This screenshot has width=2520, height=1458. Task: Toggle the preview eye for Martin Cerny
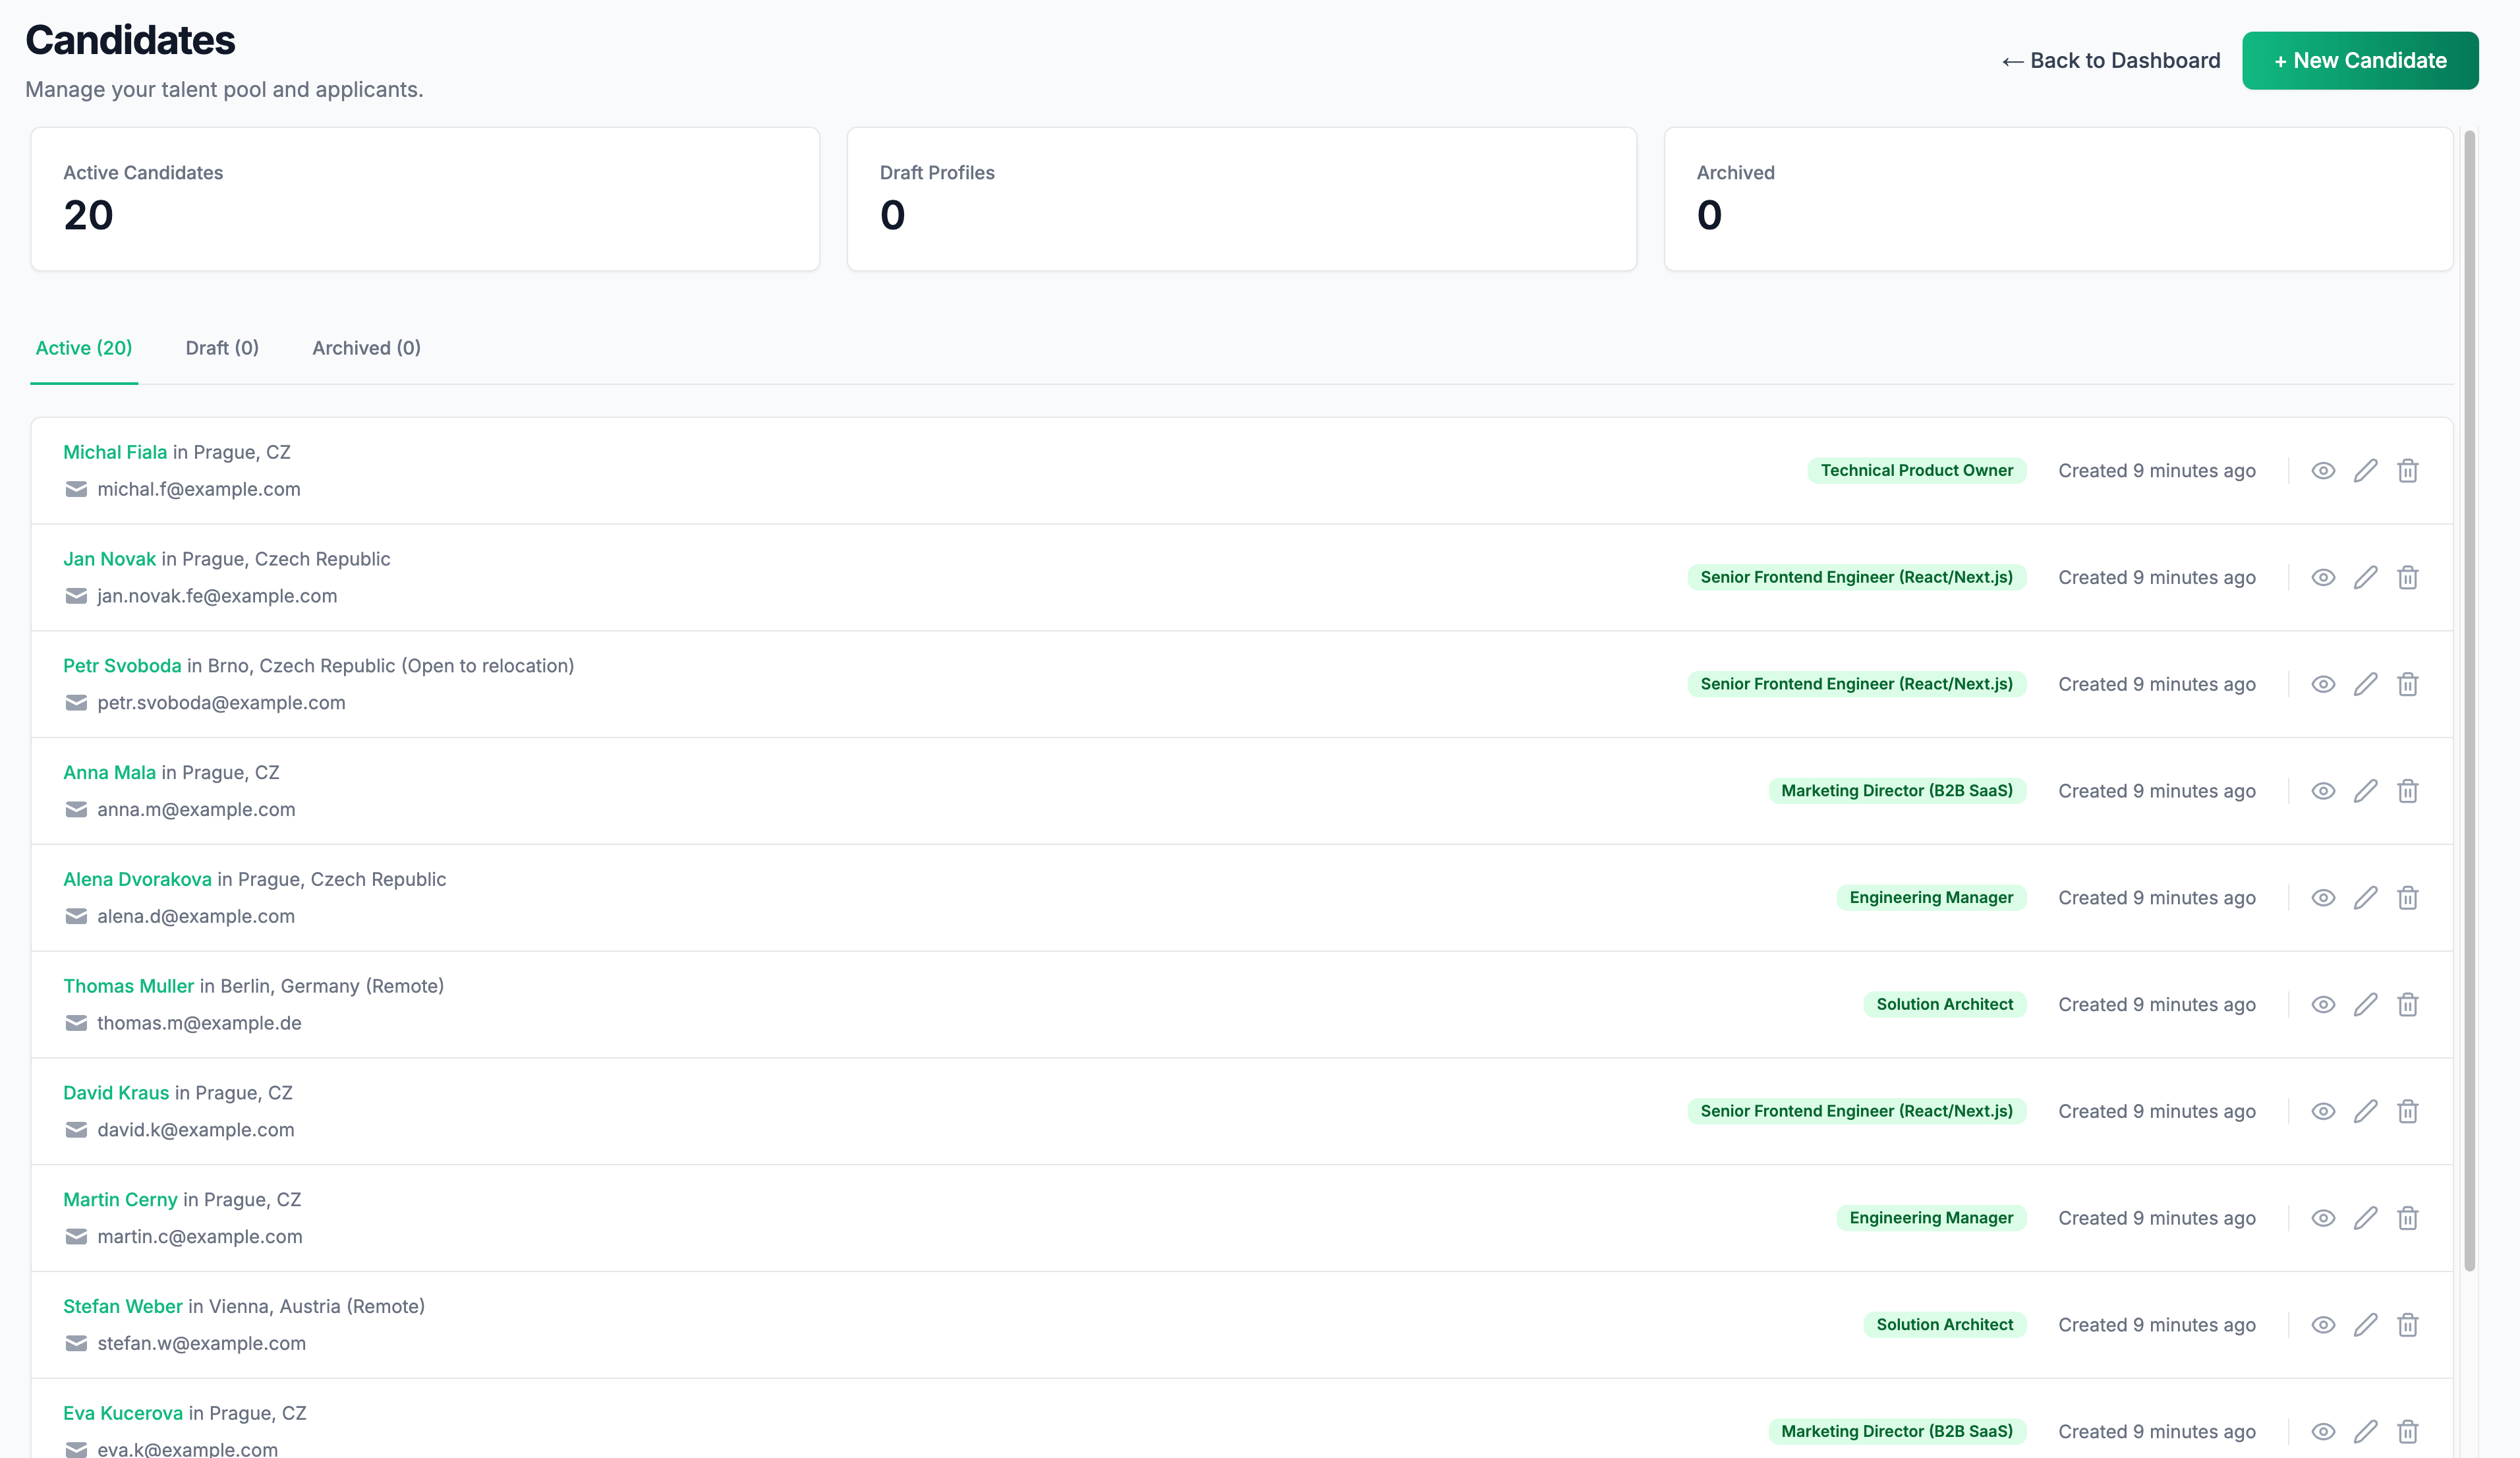(x=2323, y=1218)
